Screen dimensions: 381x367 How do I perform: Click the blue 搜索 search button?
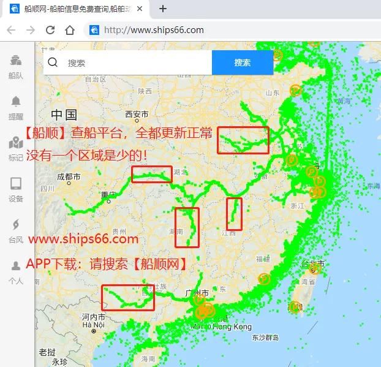point(243,62)
